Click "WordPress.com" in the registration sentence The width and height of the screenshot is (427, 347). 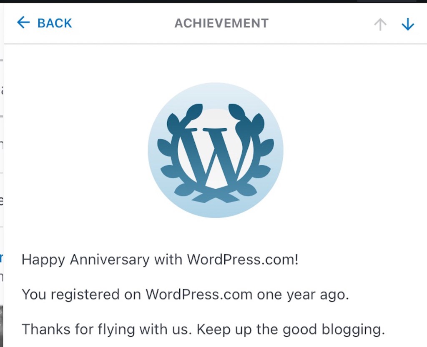click(199, 295)
